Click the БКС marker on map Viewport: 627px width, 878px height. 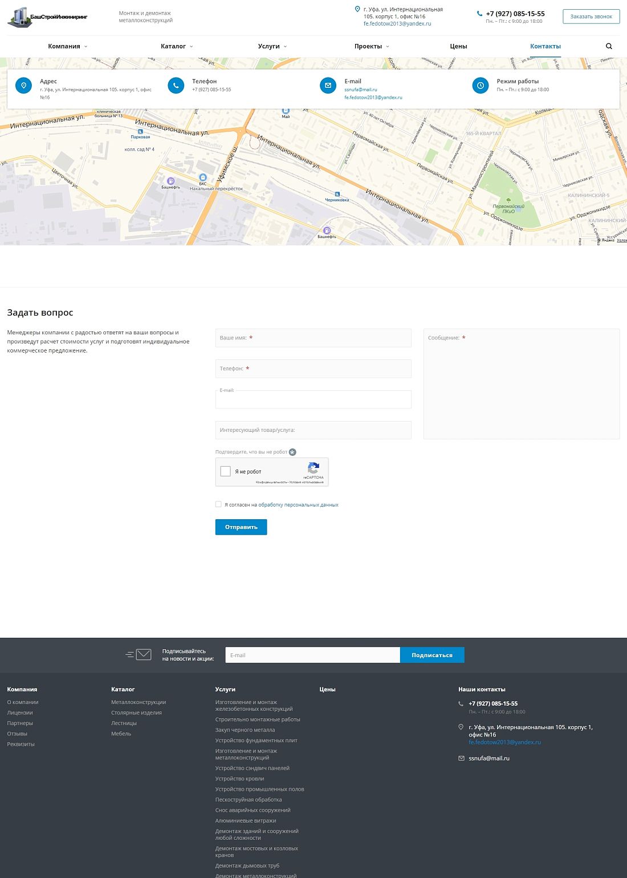202,177
